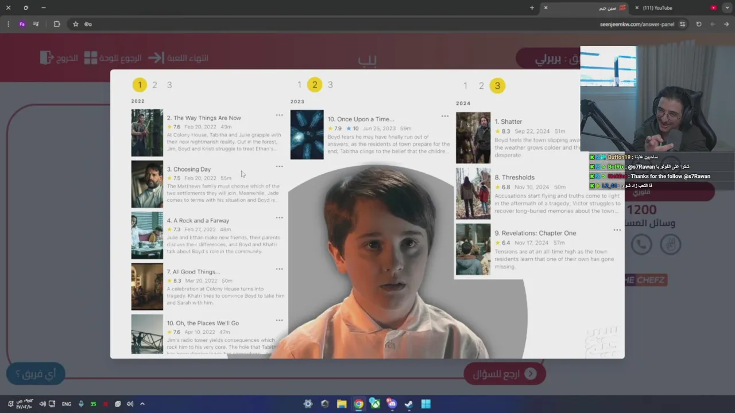Open options menu for A Rock and a Farway

tap(279, 217)
